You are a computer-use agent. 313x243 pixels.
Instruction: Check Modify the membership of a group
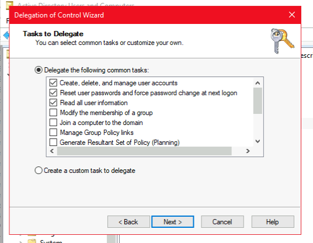53,112
